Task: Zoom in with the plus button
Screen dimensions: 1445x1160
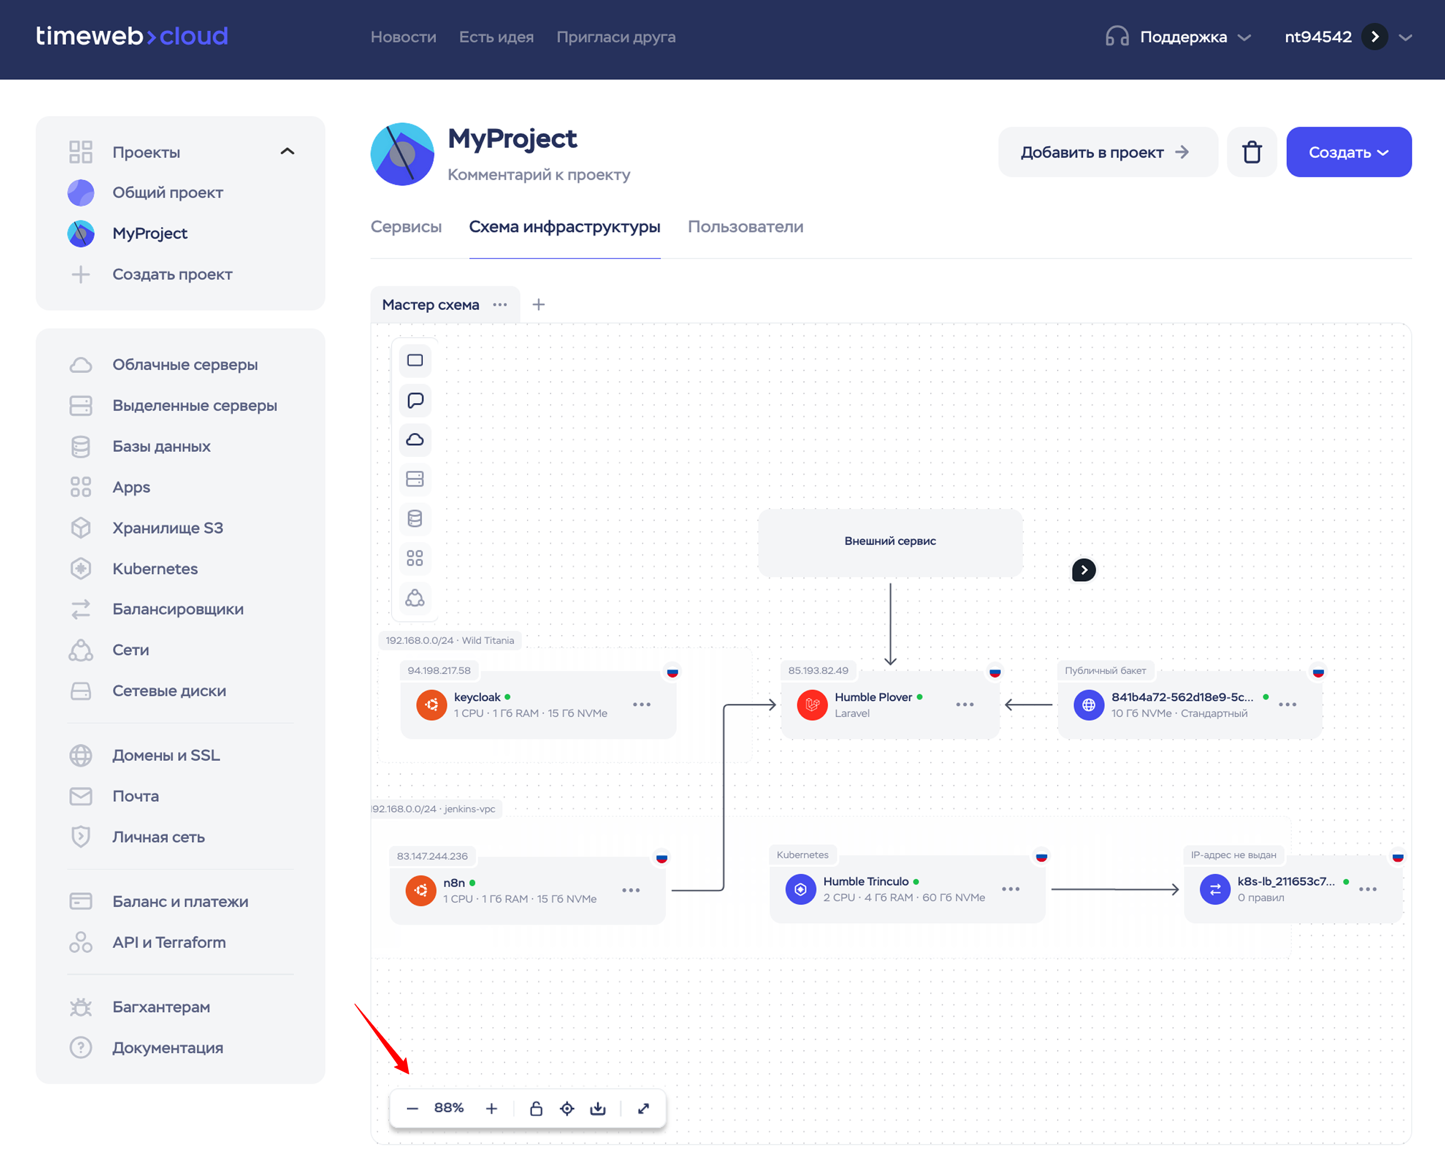Action: pos(491,1108)
